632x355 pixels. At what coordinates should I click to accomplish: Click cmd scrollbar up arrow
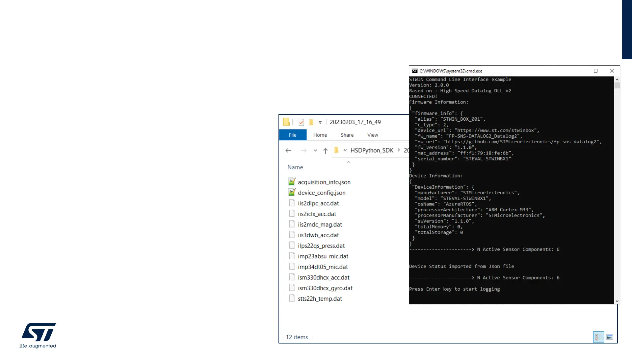pyautogui.click(x=617, y=80)
